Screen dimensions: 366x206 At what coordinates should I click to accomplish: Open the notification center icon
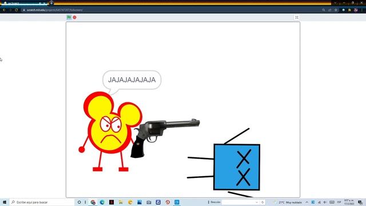click(x=360, y=202)
